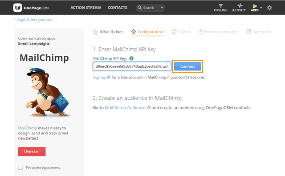Expand the Apps menu dropdown arrow

click(261, 8)
